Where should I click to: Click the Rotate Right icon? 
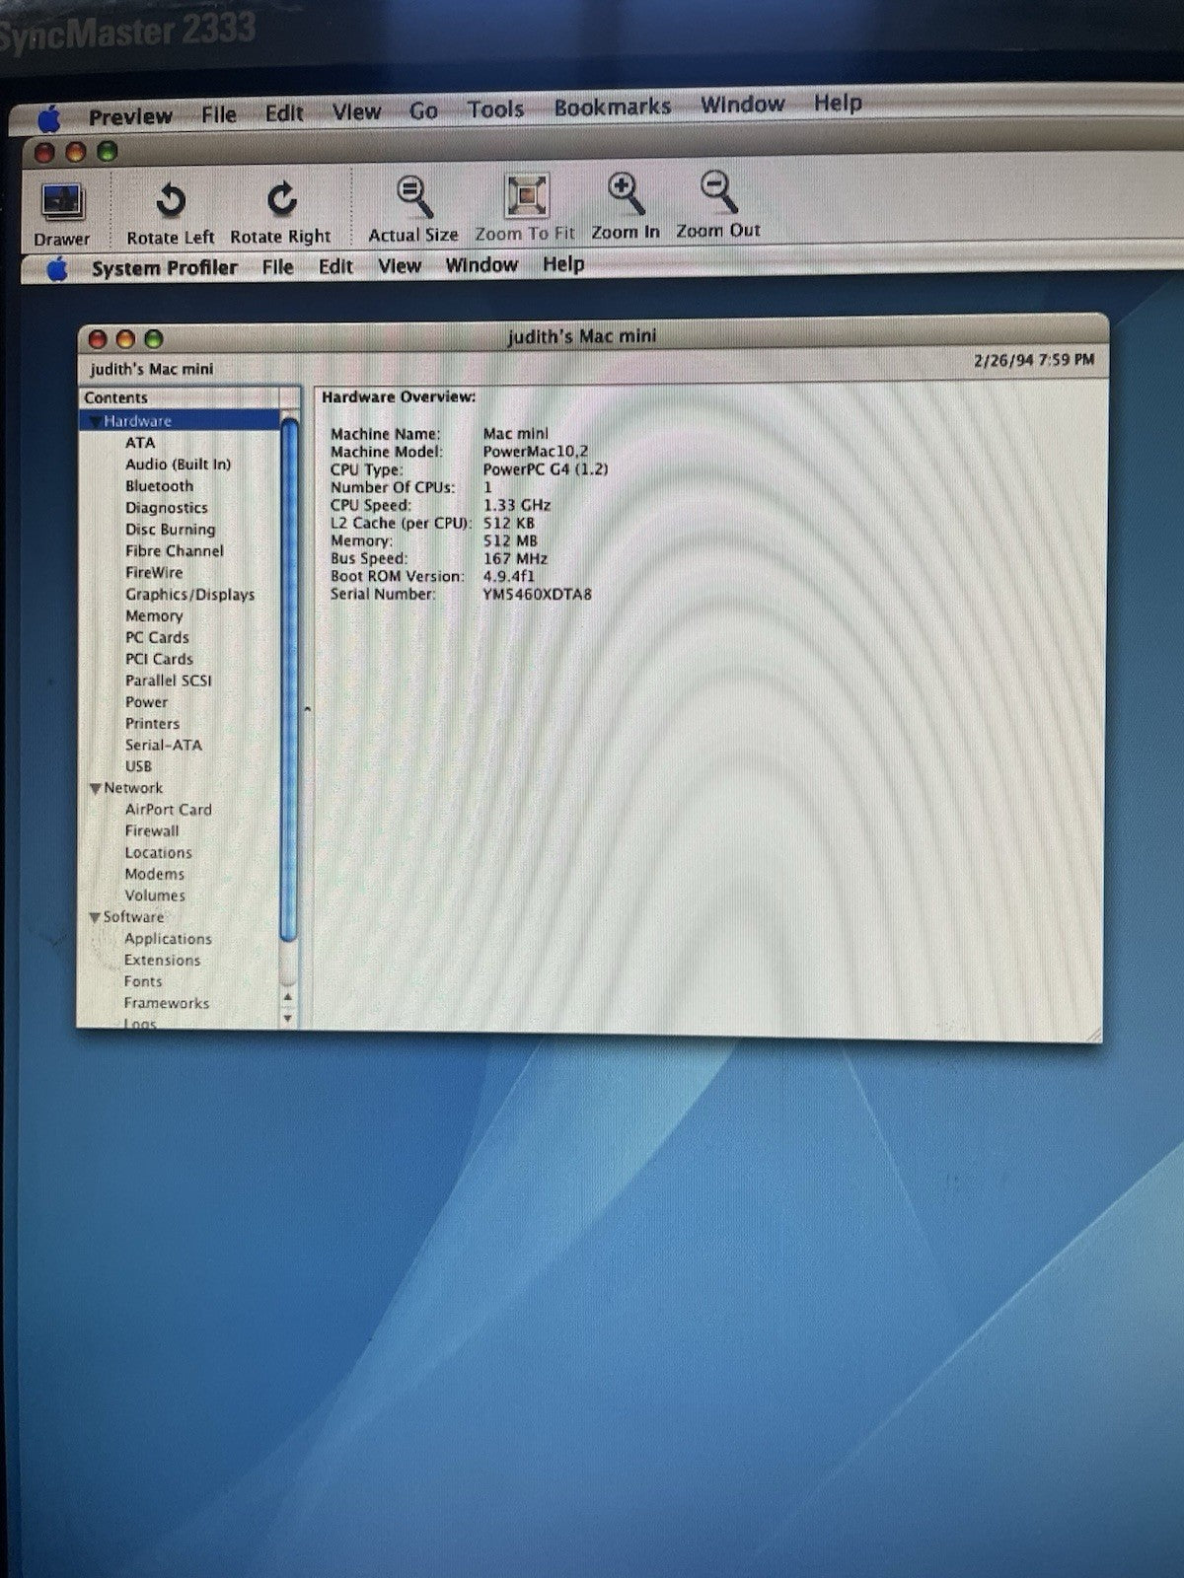[282, 199]
